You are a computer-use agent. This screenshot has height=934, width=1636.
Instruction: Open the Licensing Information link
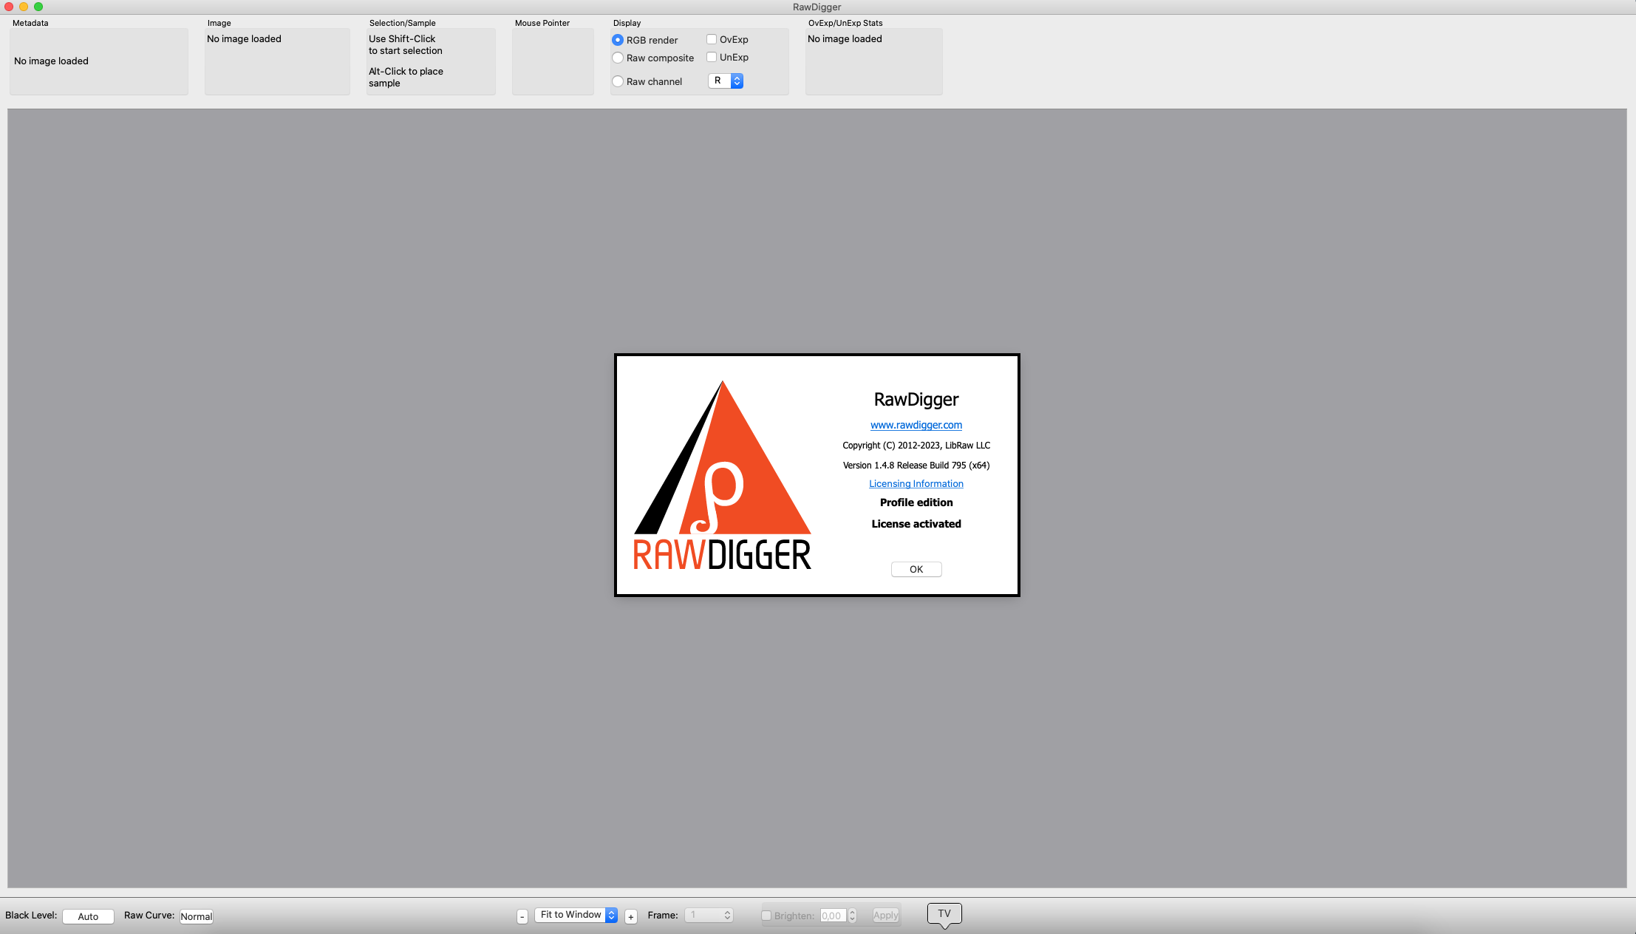pyautogui.click(x=916, y=484)
